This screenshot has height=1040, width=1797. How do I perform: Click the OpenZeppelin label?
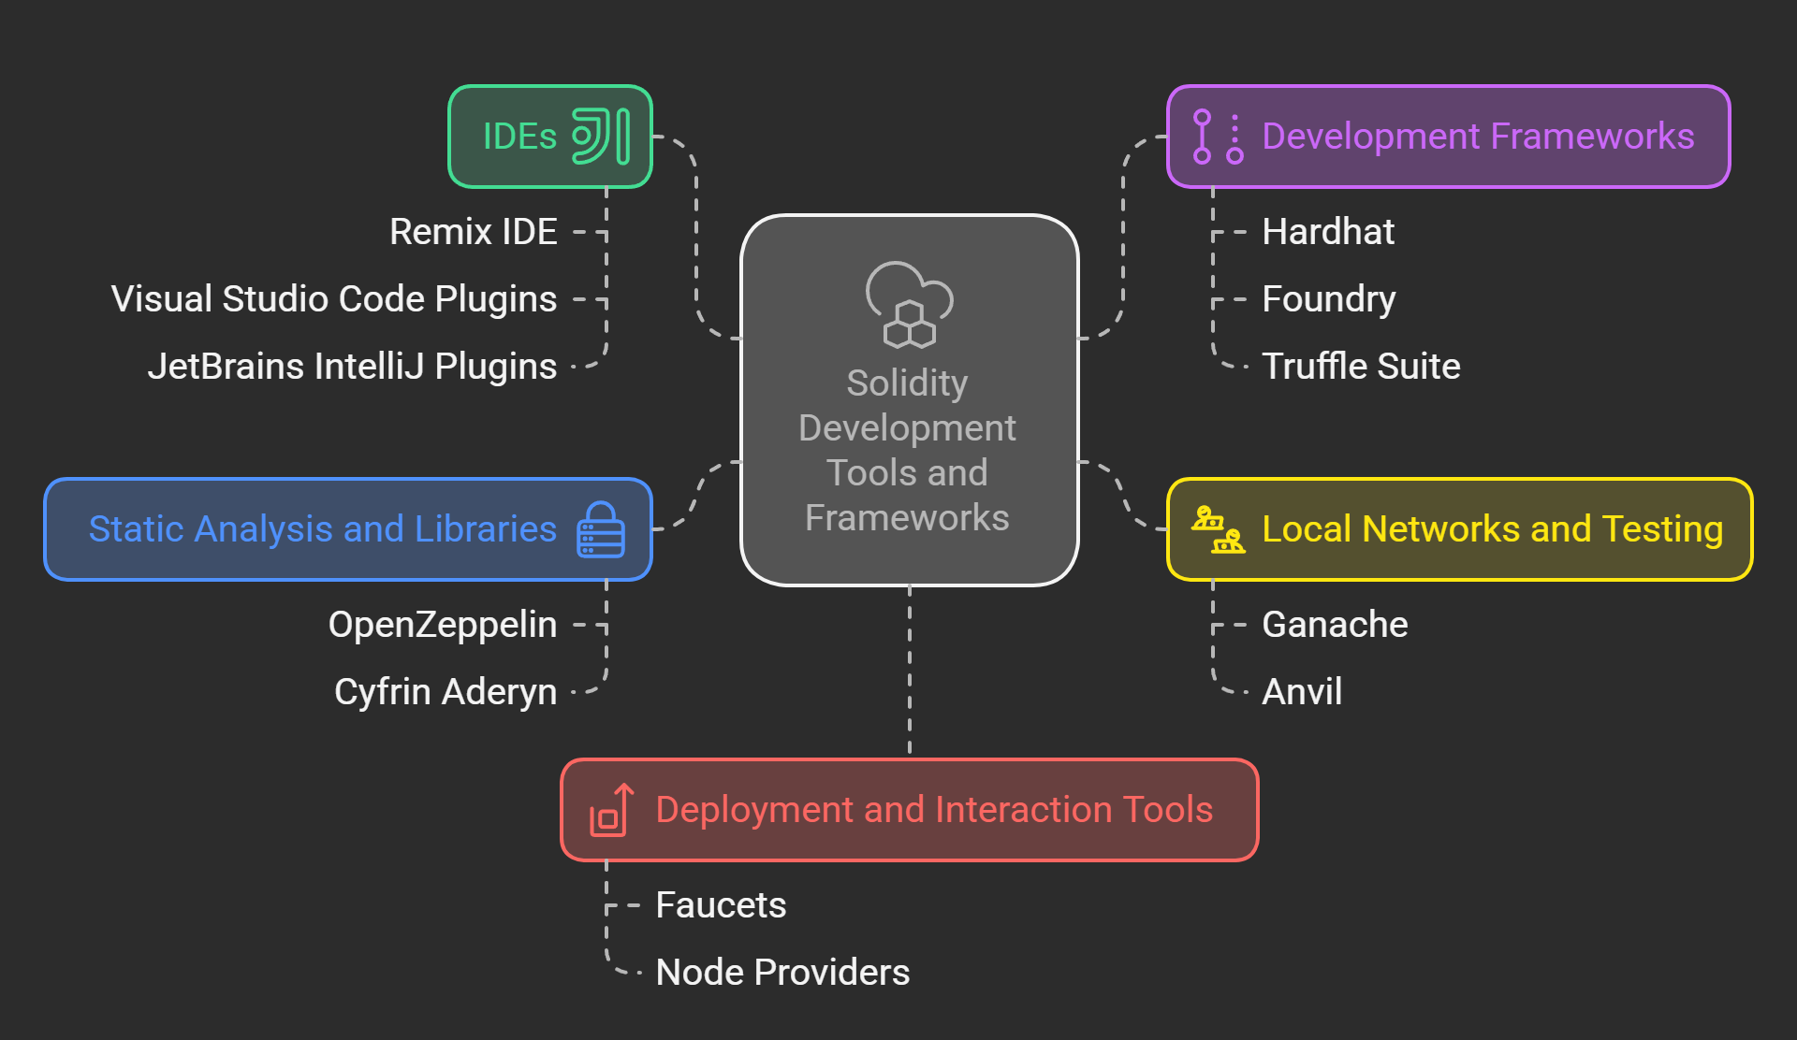[442, 624]
